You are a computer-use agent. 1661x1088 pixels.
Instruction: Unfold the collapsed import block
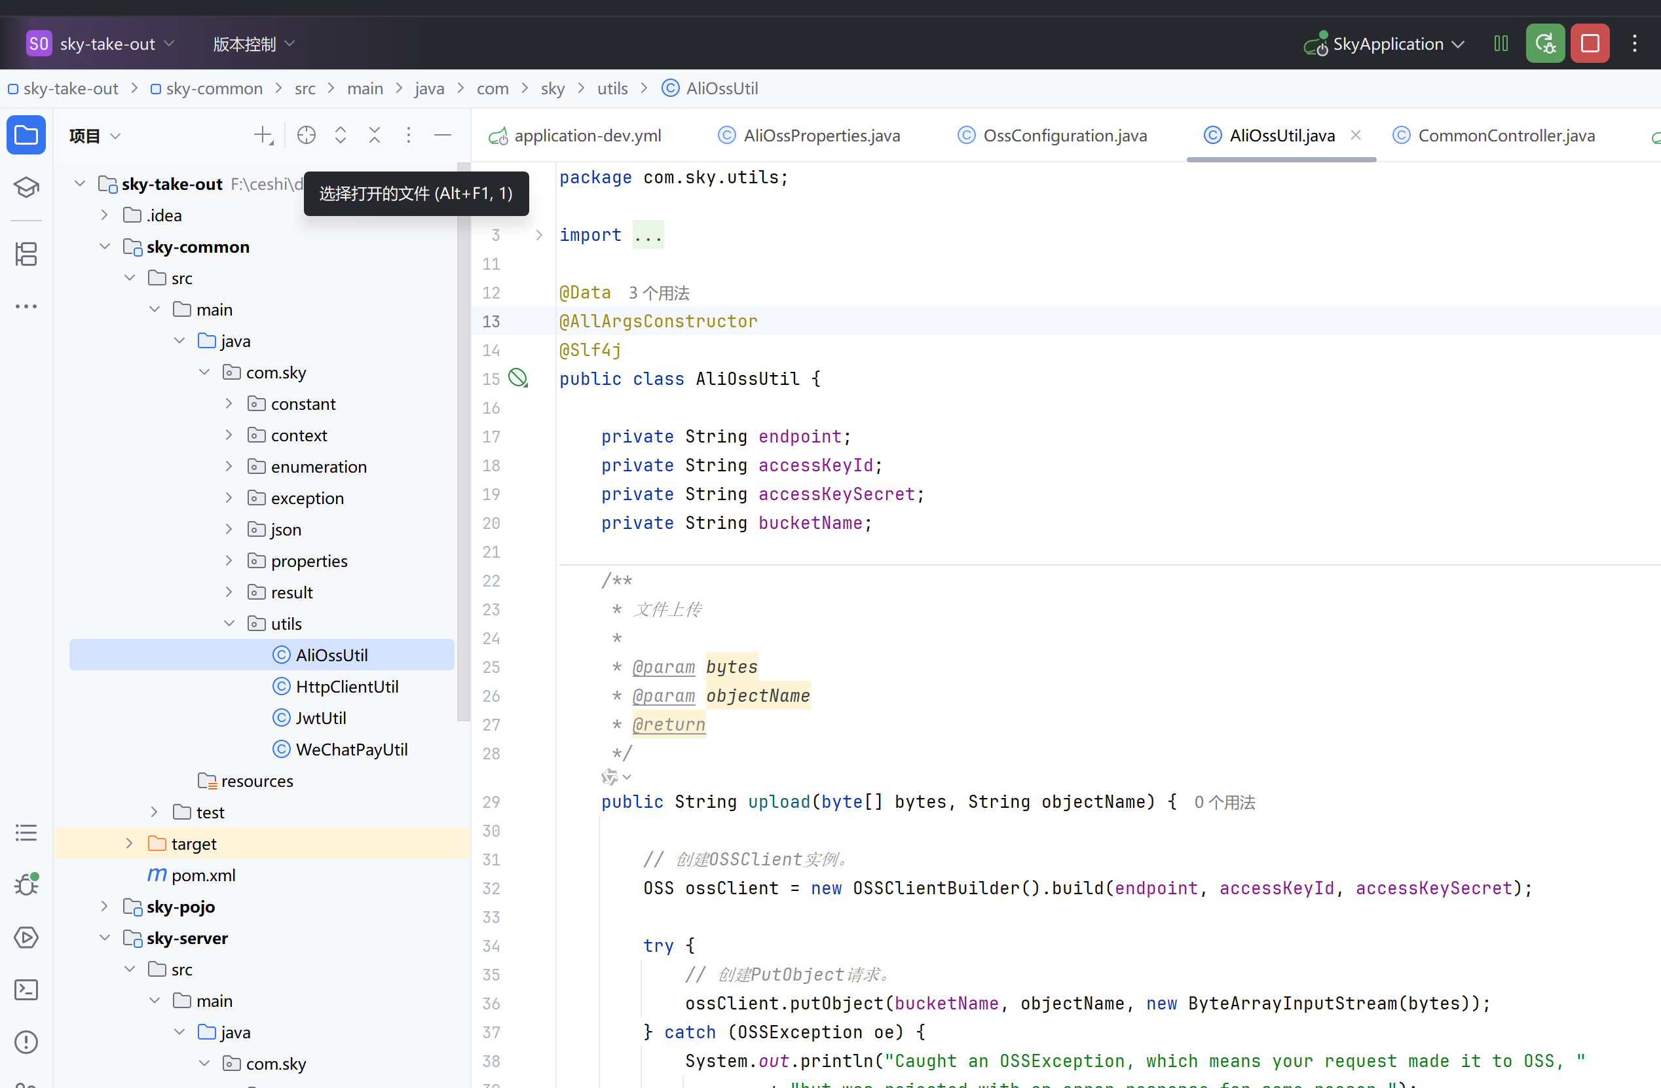pos(539,235)
